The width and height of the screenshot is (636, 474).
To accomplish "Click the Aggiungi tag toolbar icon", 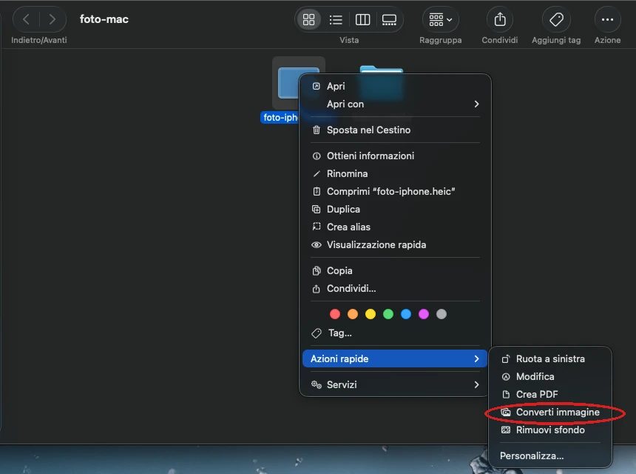I will (x=556, y=19).
